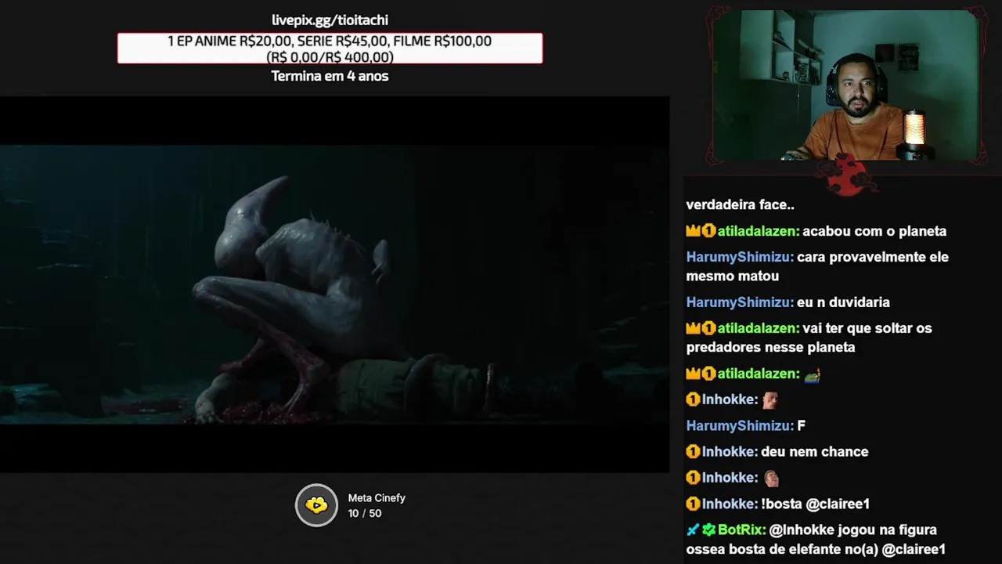Click the crown badge beside "acabou com o planeta"
Image resolution: width=1002 pixels, height=564 pixels.
coord(693,231)
